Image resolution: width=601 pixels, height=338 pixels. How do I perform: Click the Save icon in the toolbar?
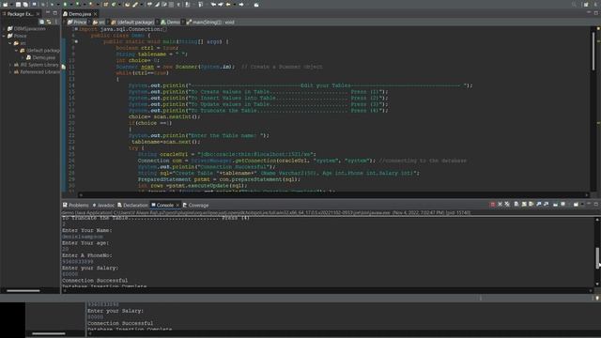coord(18,4)
